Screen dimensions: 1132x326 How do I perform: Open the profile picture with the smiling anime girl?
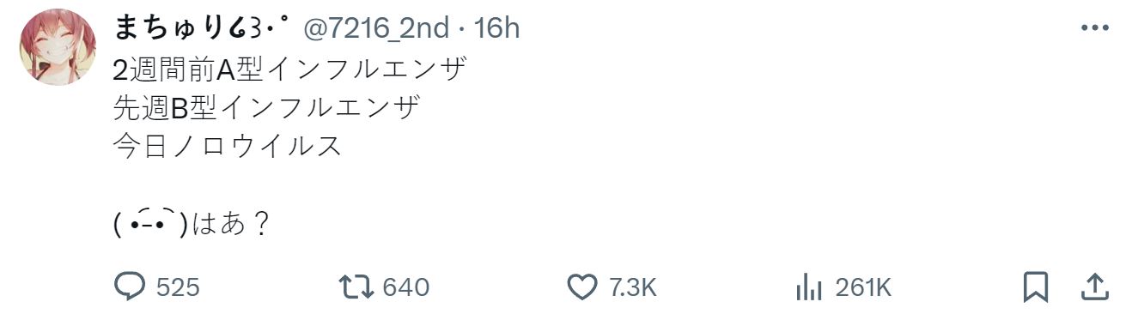pyautogui.click(x=58, y=47)
